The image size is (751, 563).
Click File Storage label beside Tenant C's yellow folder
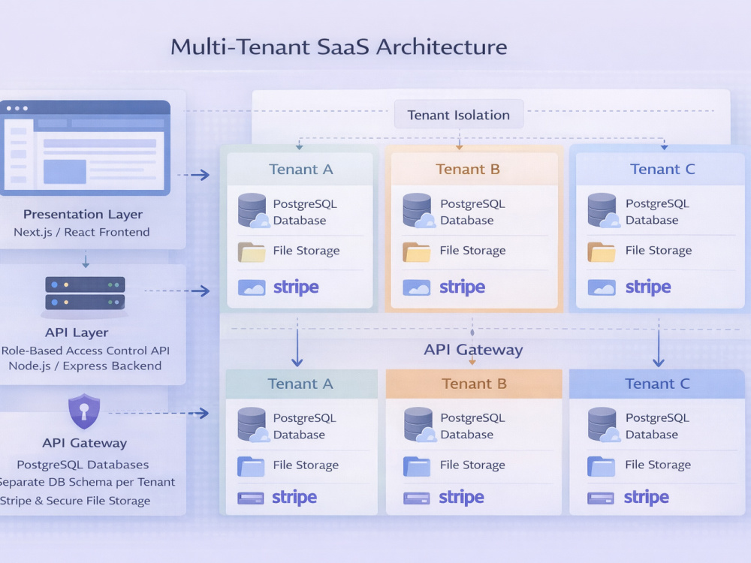click(x=659, y=251)
